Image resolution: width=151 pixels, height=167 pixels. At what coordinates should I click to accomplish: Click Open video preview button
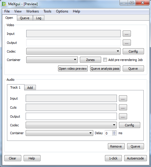[73, 69]
